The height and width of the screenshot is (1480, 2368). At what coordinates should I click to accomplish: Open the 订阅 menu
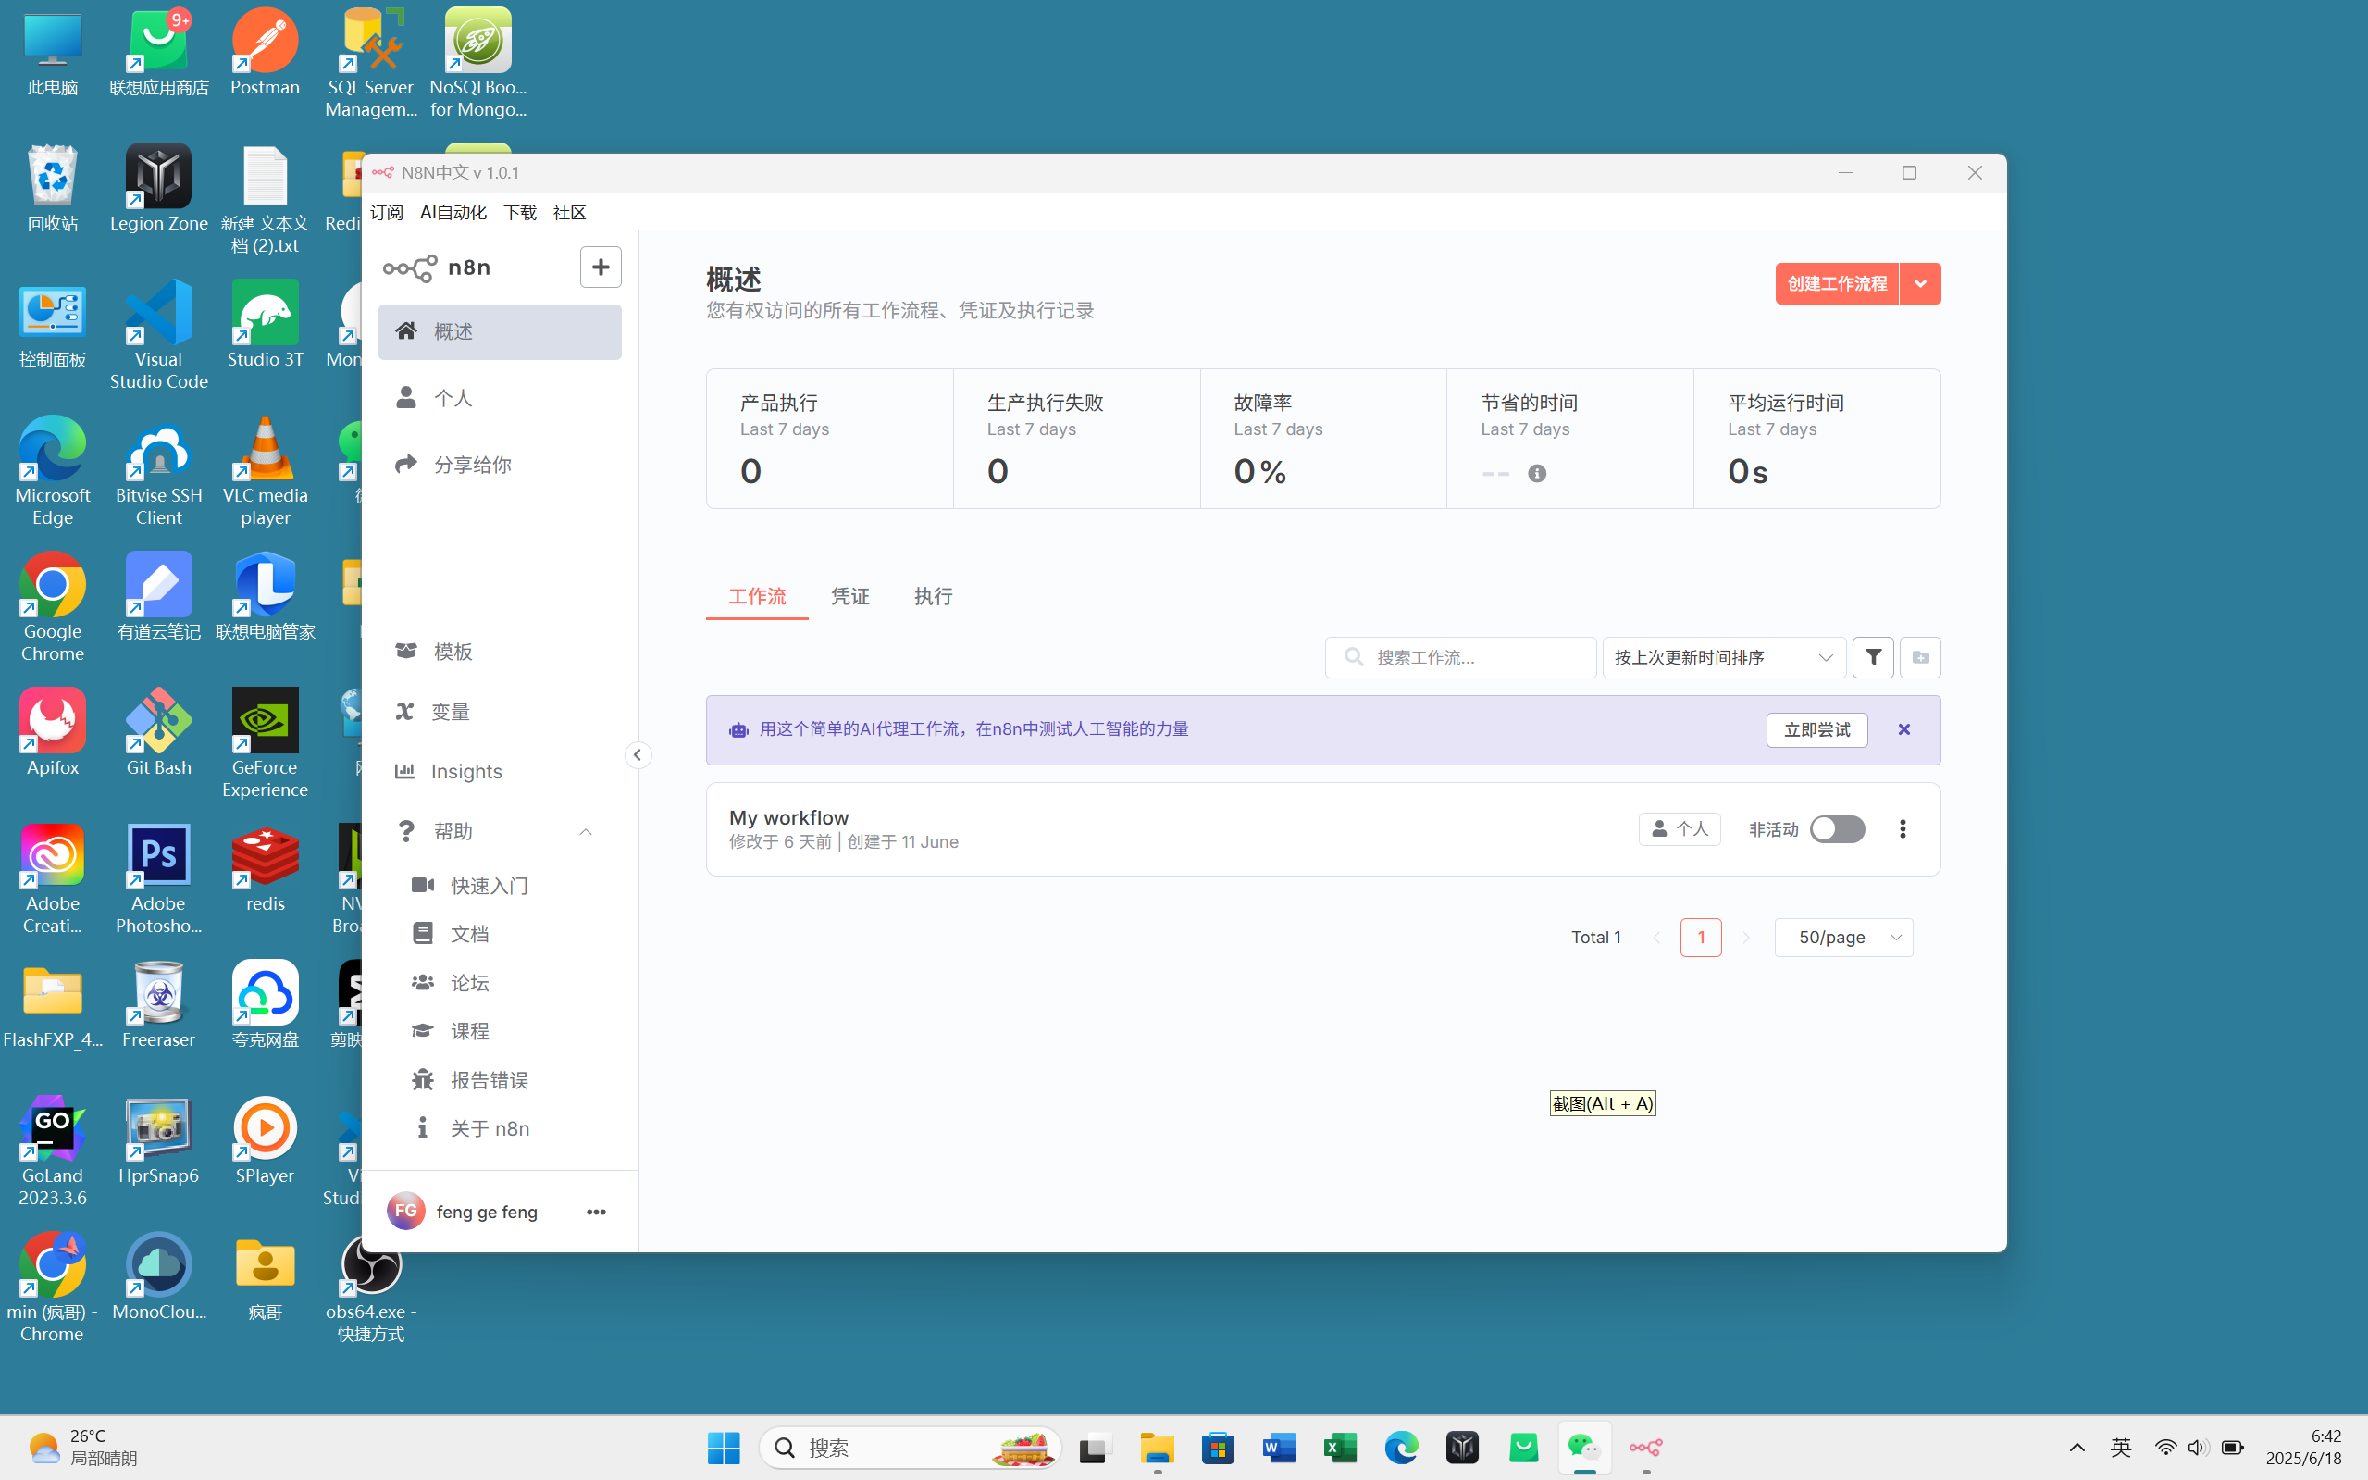387,212
